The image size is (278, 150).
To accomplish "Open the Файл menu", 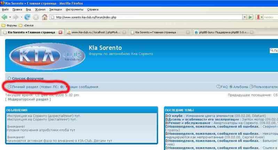I will pyautogui.click(x=5, y=10).
